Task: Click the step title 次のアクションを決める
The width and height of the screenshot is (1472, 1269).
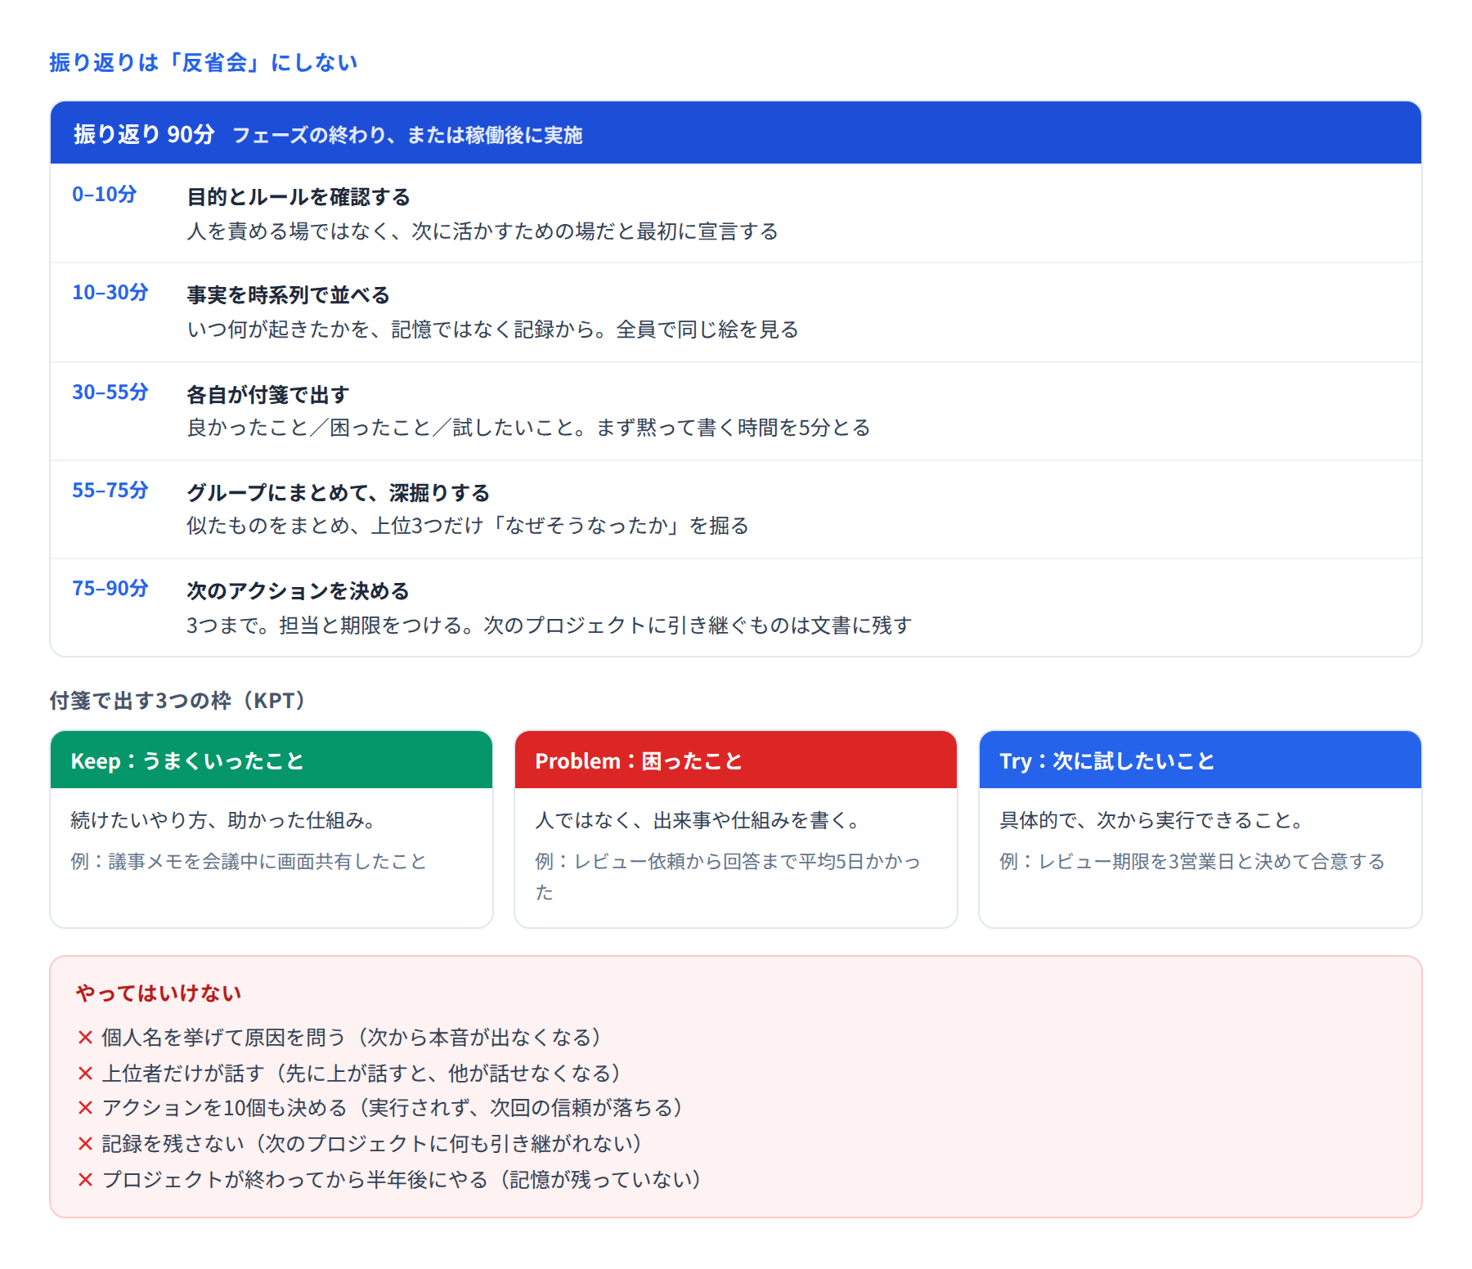Action: tap(298, 591)
